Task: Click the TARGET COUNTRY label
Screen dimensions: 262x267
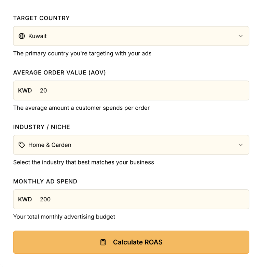Action: [x=41, y=18]
